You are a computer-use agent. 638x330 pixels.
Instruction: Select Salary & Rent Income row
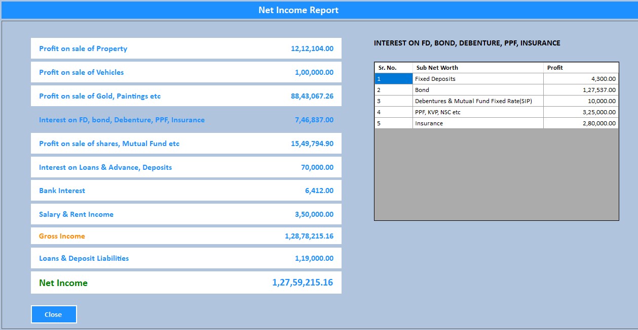point(185,214)
